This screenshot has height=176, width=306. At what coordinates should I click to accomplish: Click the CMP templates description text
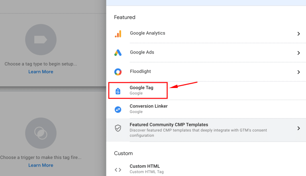click(x=198, y=133)
